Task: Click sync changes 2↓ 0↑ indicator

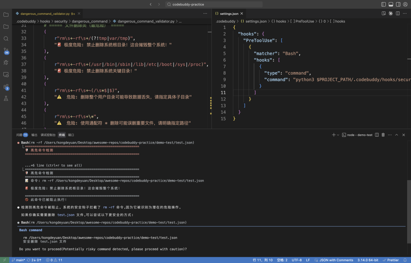Action: (34, 260)
